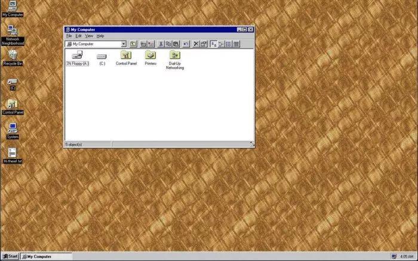Select the Recycle Bin desktop icon
Screen dimensions: 418x261
[13, 58]
